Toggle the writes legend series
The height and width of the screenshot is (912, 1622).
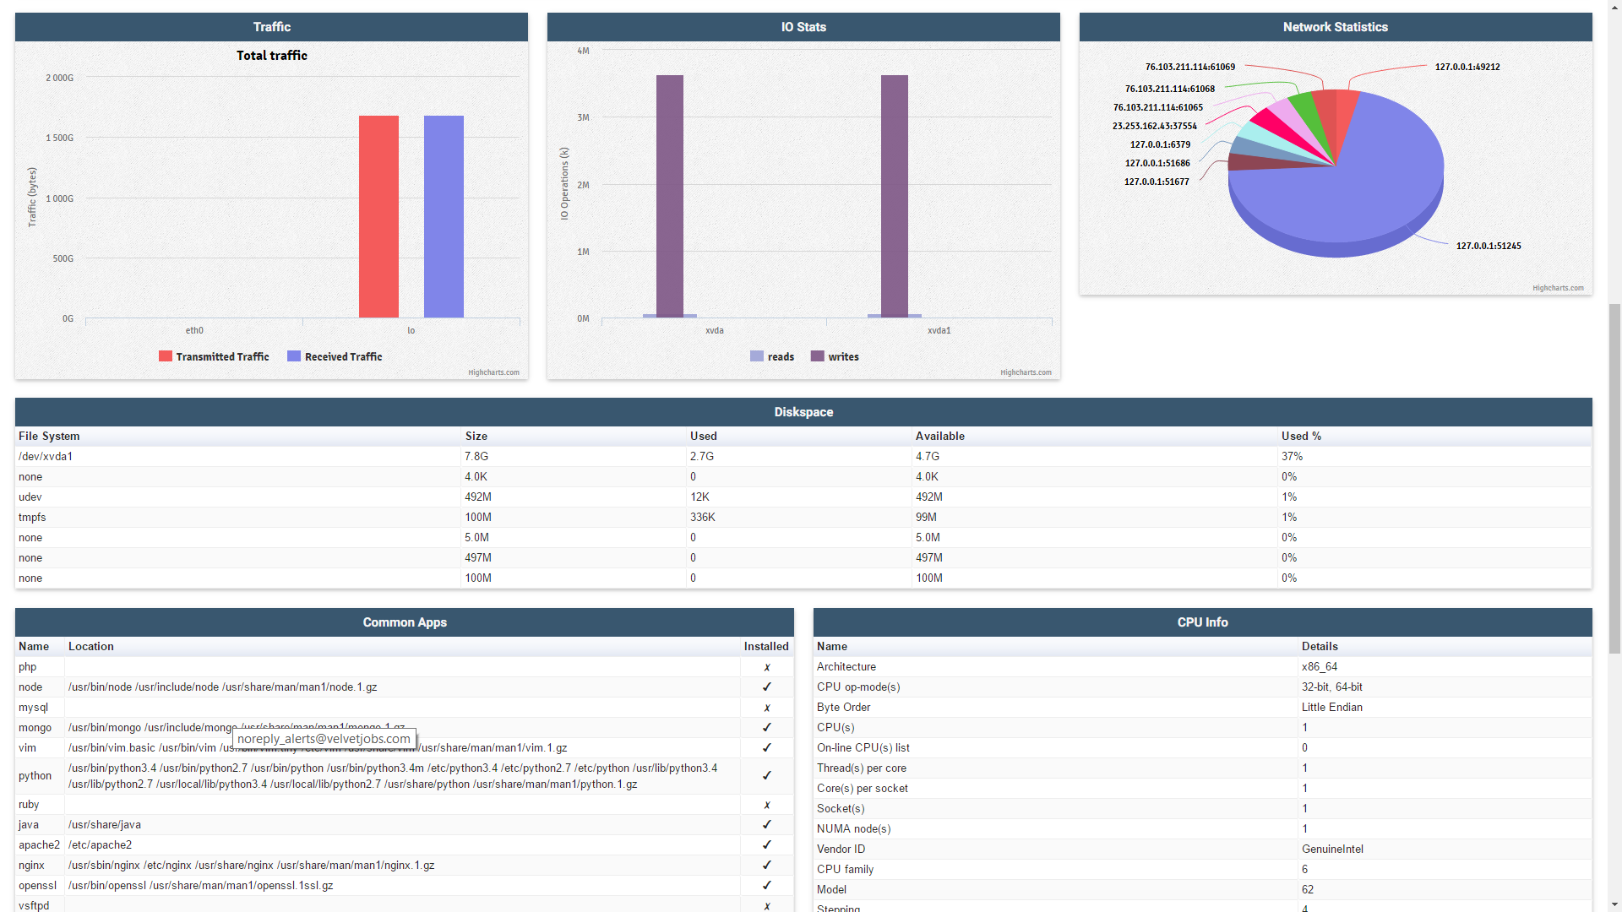(835, 357)
